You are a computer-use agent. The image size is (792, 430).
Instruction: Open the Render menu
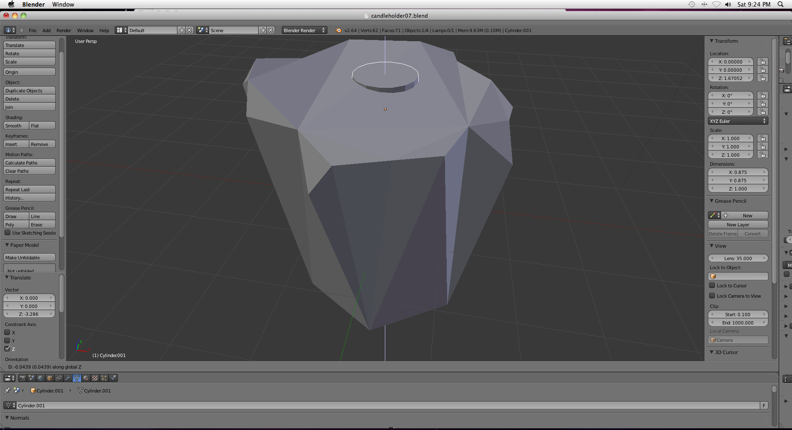pyautogui.click(x=64, y=31)
